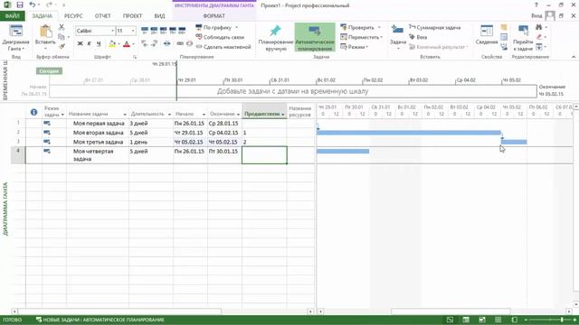The width and height of the screenshot is (579, 325).
Task: Open the Переместить dropdown
Action: (361, 37)
